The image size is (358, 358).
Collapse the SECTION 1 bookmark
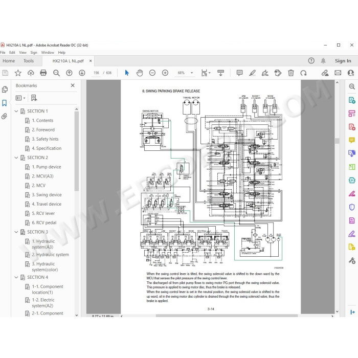tap(16, 111)
